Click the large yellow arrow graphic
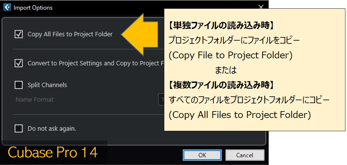Image resolution: width=347 pixels, height=165 pixels. (139, 34)
